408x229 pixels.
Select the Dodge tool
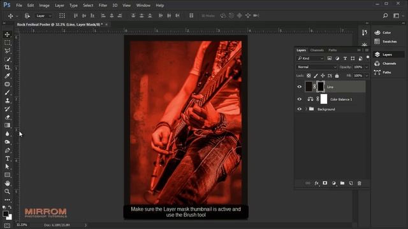7,142
